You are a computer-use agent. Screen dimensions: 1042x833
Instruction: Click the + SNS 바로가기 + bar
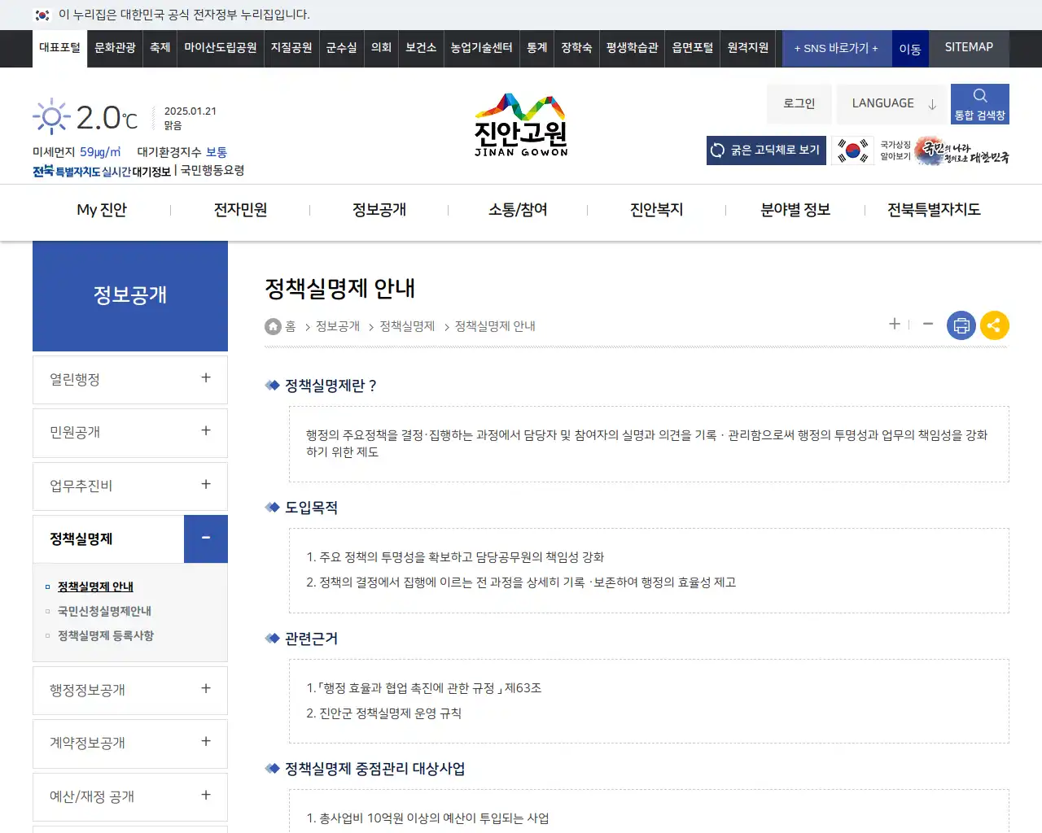pos(836,48)
